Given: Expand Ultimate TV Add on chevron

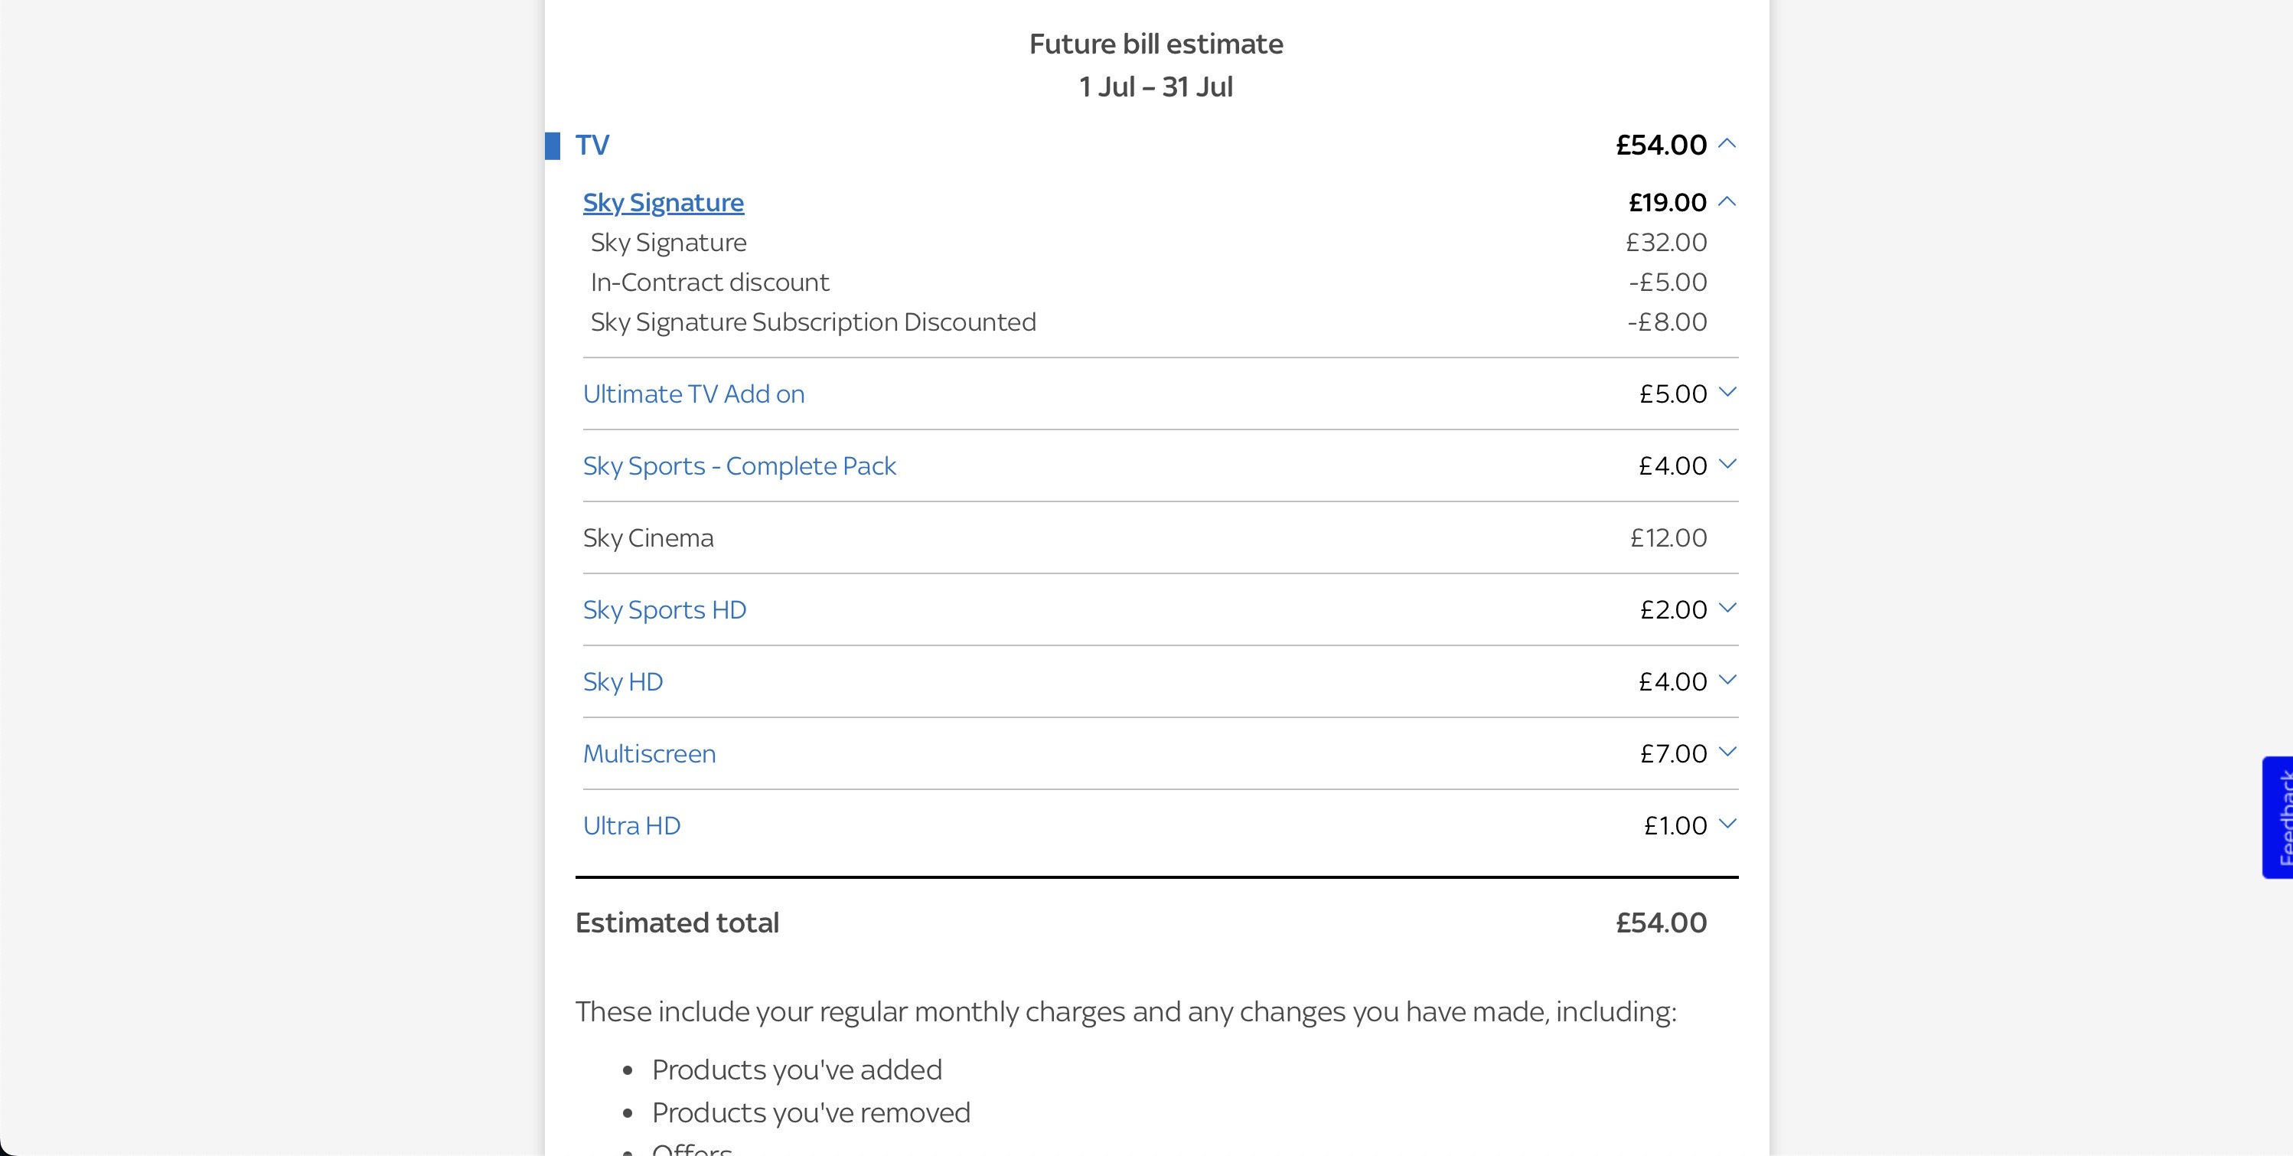Looking at the screenshot, I should 1726,392.
